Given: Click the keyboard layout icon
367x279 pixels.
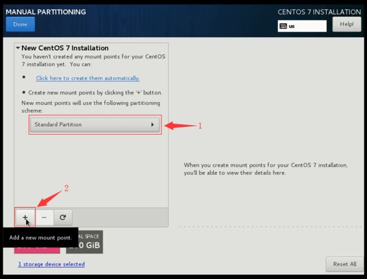Looking at the screenshot, I should (283, 26).
